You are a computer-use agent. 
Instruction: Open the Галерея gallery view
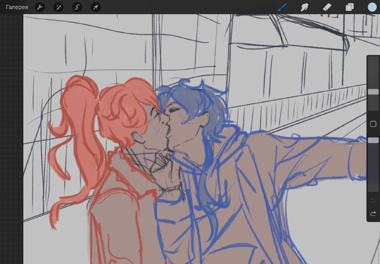point(17,7)
